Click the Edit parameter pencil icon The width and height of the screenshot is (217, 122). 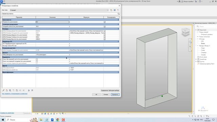coord(3,90)
